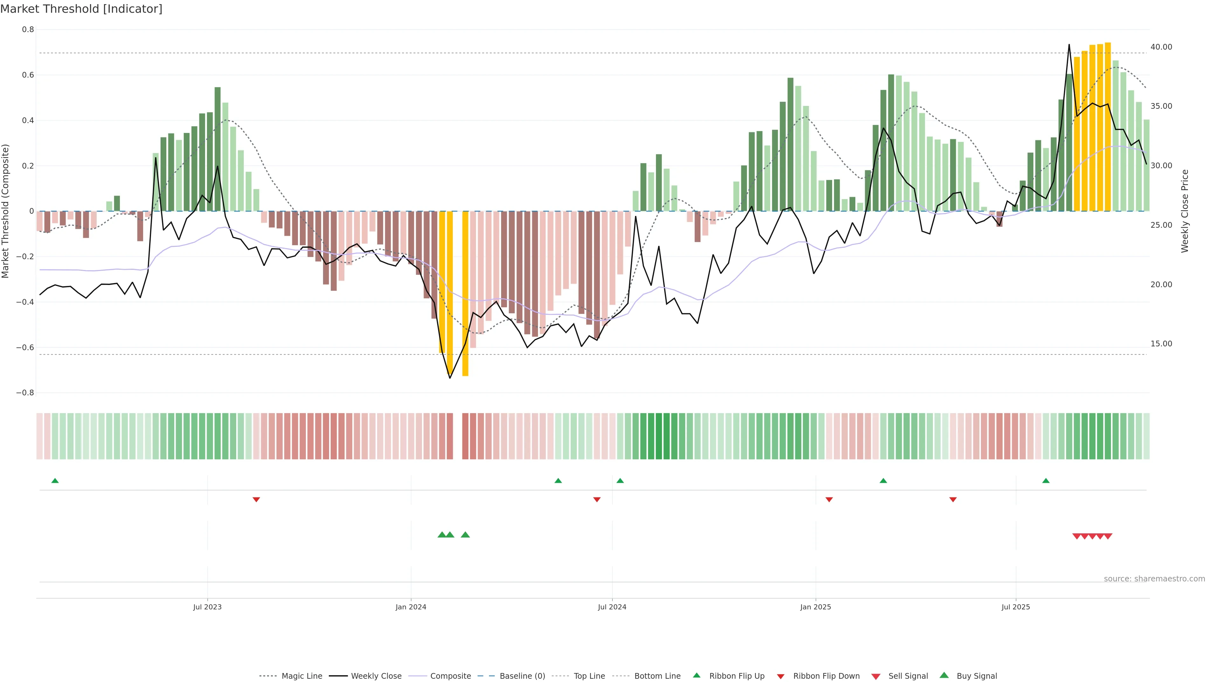Click the Top Line legend item
1221x687 pixels.
tap(589, 676)
